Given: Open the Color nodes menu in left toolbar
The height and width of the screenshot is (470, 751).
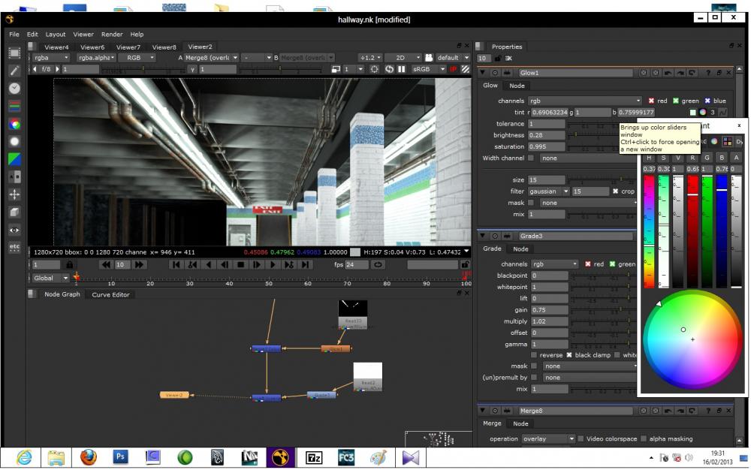Looking at the screenshot, I should pos(14,124).
